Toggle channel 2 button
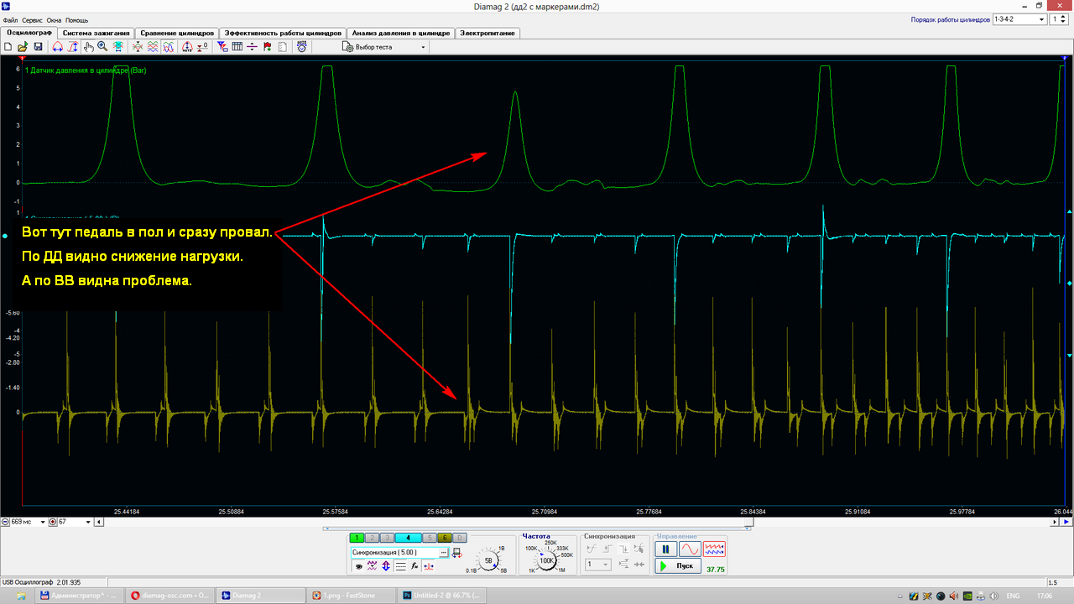 tap(372, 538)
